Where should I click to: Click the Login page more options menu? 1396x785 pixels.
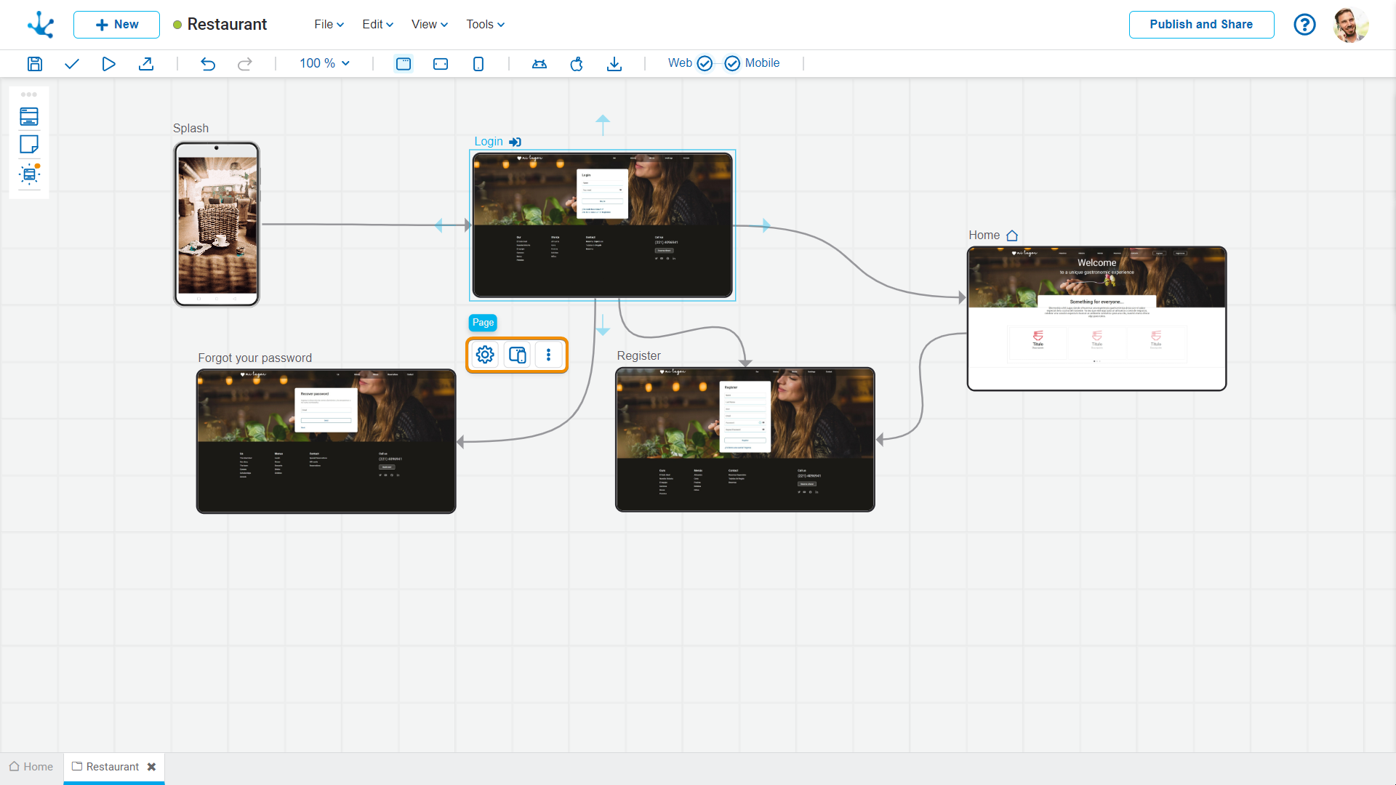pyautogui.click(x=548, y=355)
